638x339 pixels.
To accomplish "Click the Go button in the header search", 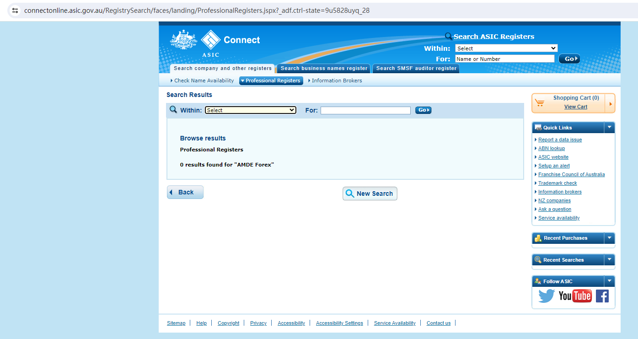I will (x=569, y=59).
